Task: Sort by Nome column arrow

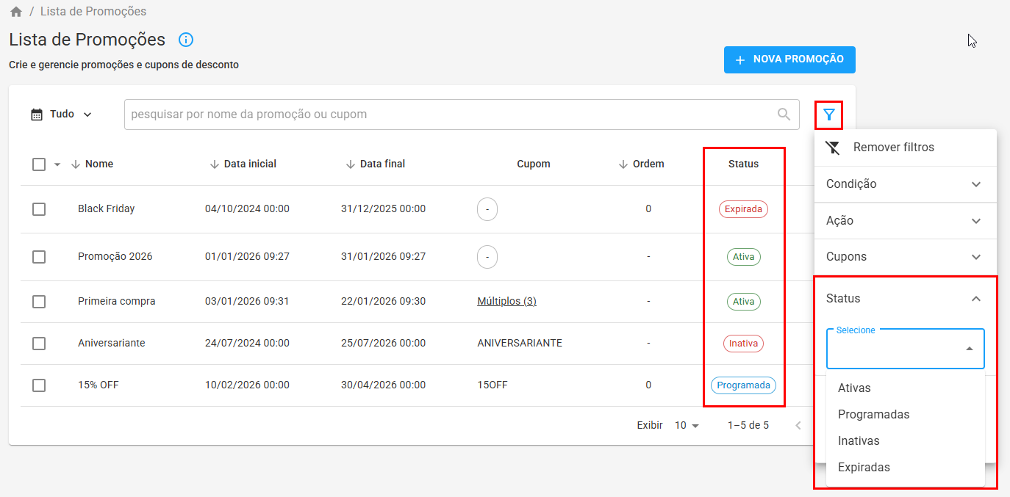Action: point(75,164)
